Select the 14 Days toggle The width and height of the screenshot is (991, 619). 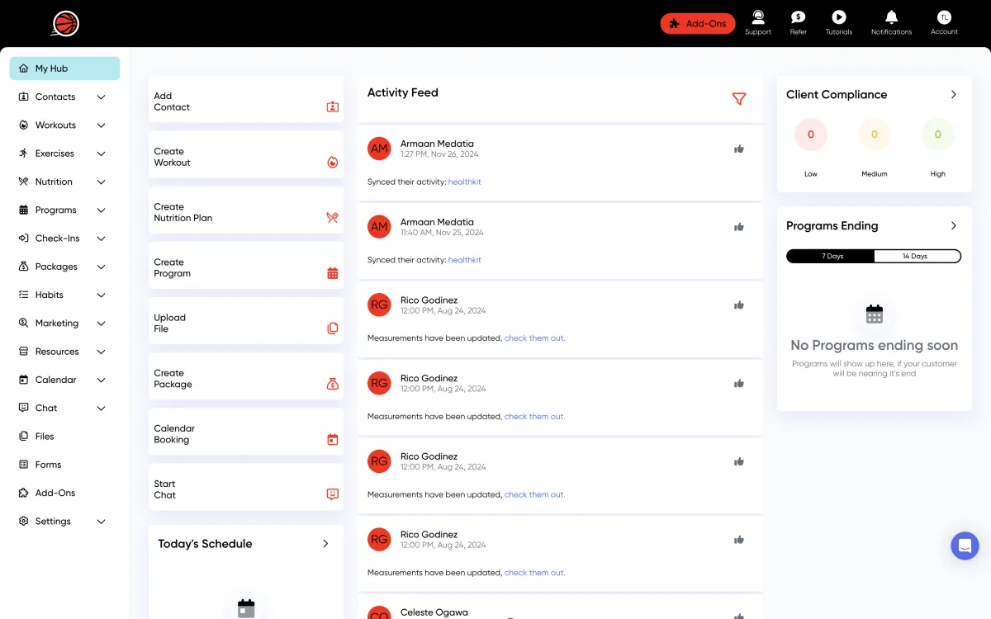(x=917, y=256)
